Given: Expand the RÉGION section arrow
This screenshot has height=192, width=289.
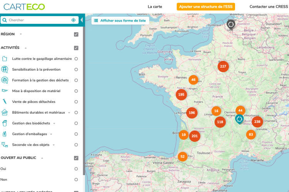Looking at the screenshot, I should coord(21,34).
